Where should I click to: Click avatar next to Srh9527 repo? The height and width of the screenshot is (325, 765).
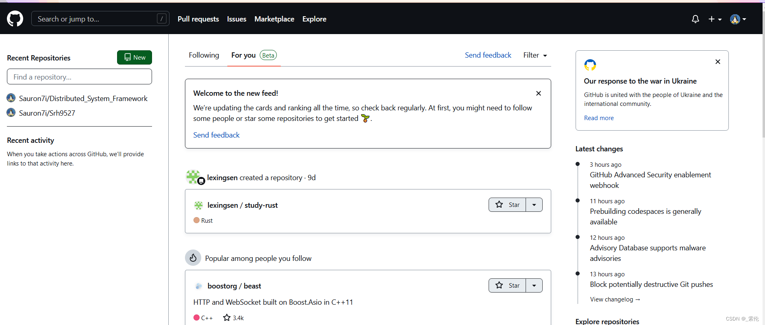coord(11,113)
